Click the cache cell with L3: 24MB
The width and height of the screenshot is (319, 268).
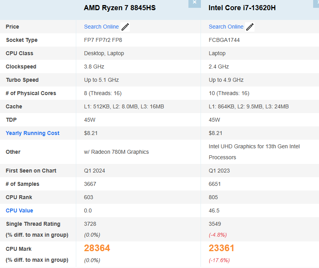pos(249,106)
